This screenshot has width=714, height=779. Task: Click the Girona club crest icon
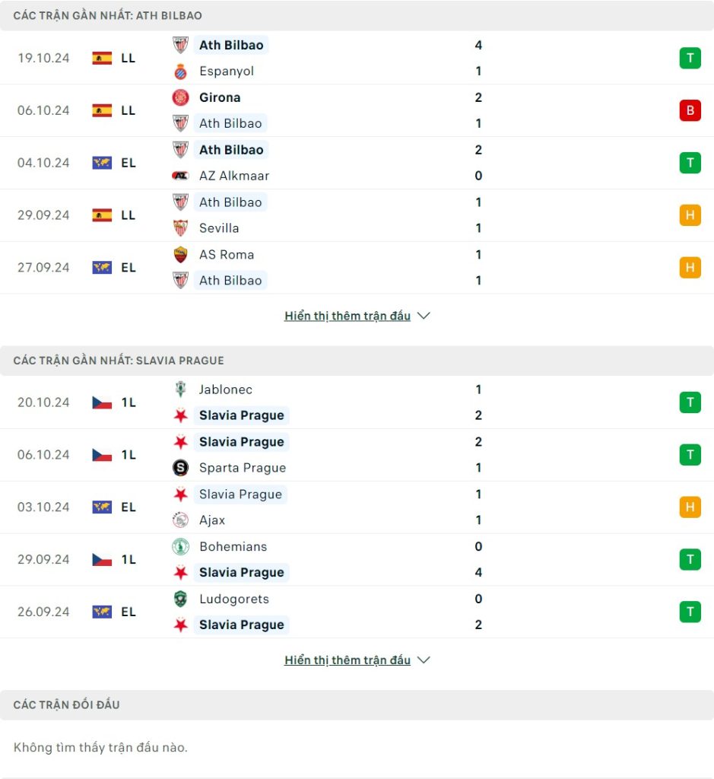point(180,97)
